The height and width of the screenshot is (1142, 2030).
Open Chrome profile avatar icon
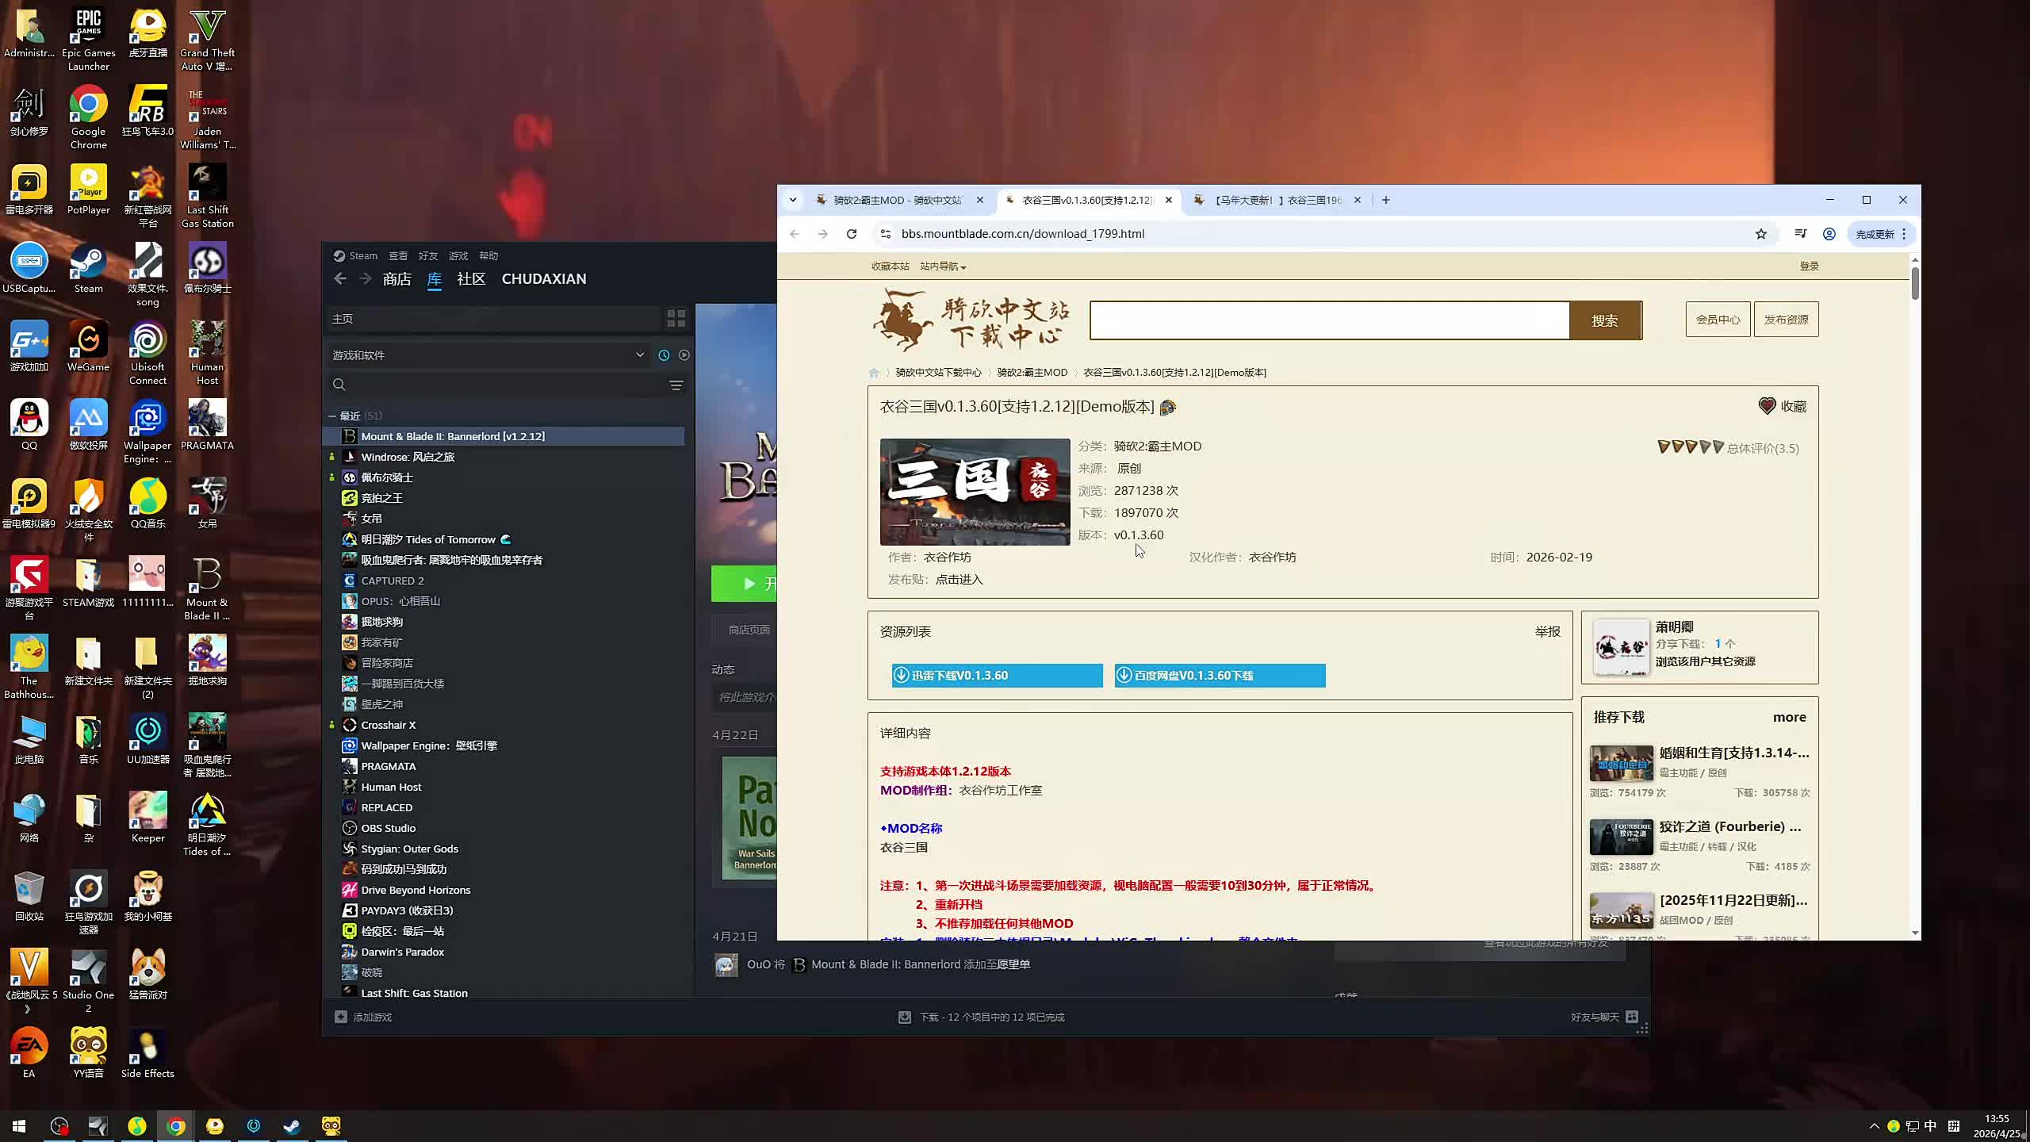click(1829, 234)
